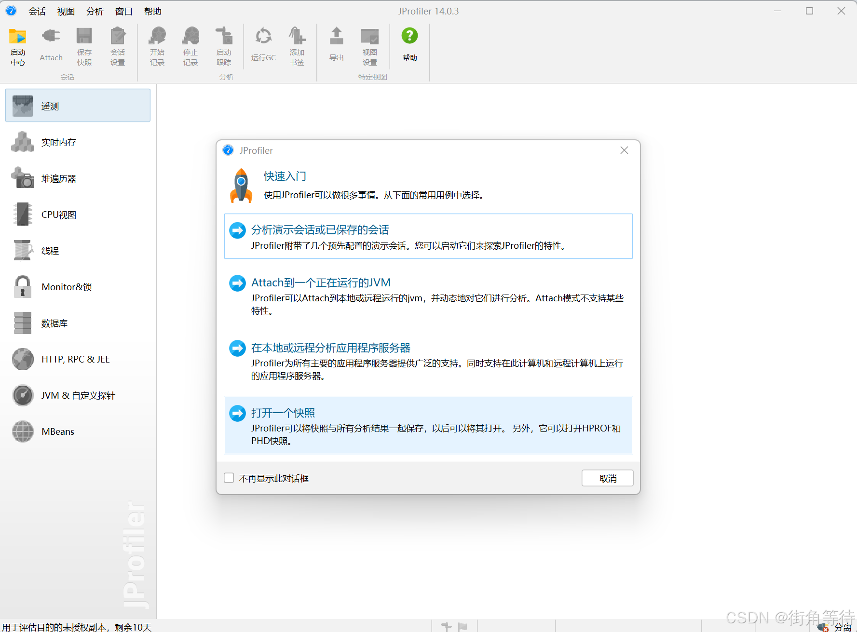
Task: Open the 线程 threads sidebar section
Action: point(78,251)
